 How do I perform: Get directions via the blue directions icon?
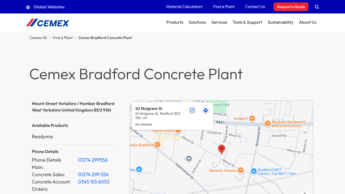point(205,110)
